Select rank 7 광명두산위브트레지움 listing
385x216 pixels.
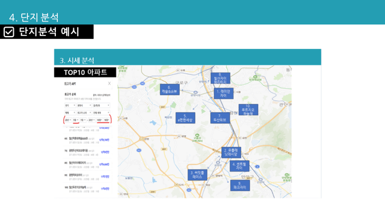[87, 152]
